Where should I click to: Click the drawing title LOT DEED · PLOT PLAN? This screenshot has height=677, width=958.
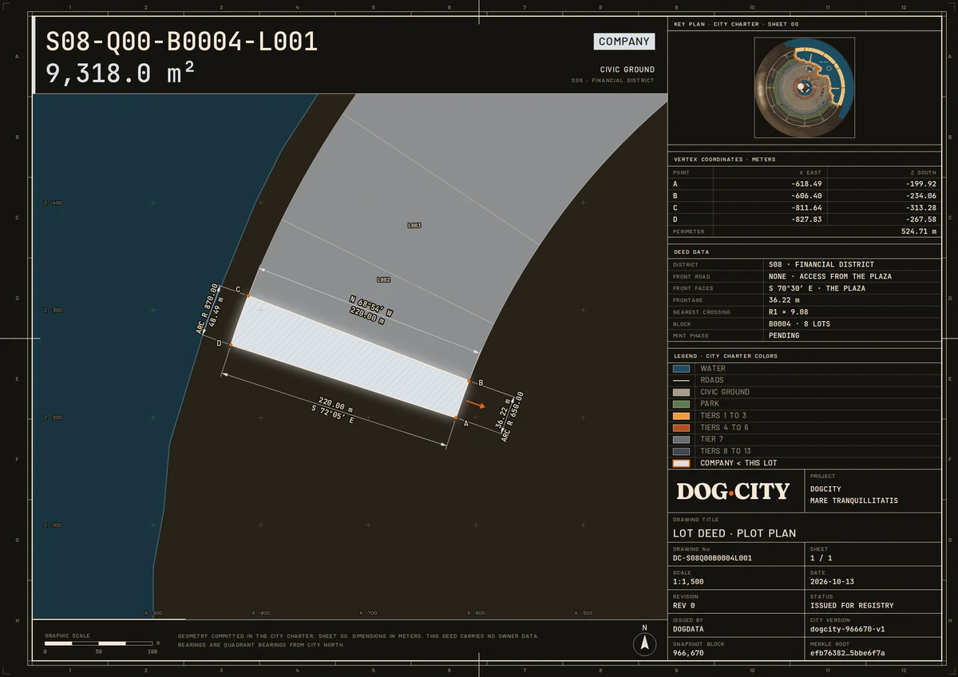[734, 533]
